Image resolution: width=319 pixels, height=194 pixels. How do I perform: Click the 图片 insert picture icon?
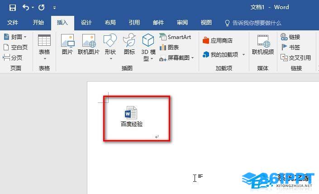(67, 40)
